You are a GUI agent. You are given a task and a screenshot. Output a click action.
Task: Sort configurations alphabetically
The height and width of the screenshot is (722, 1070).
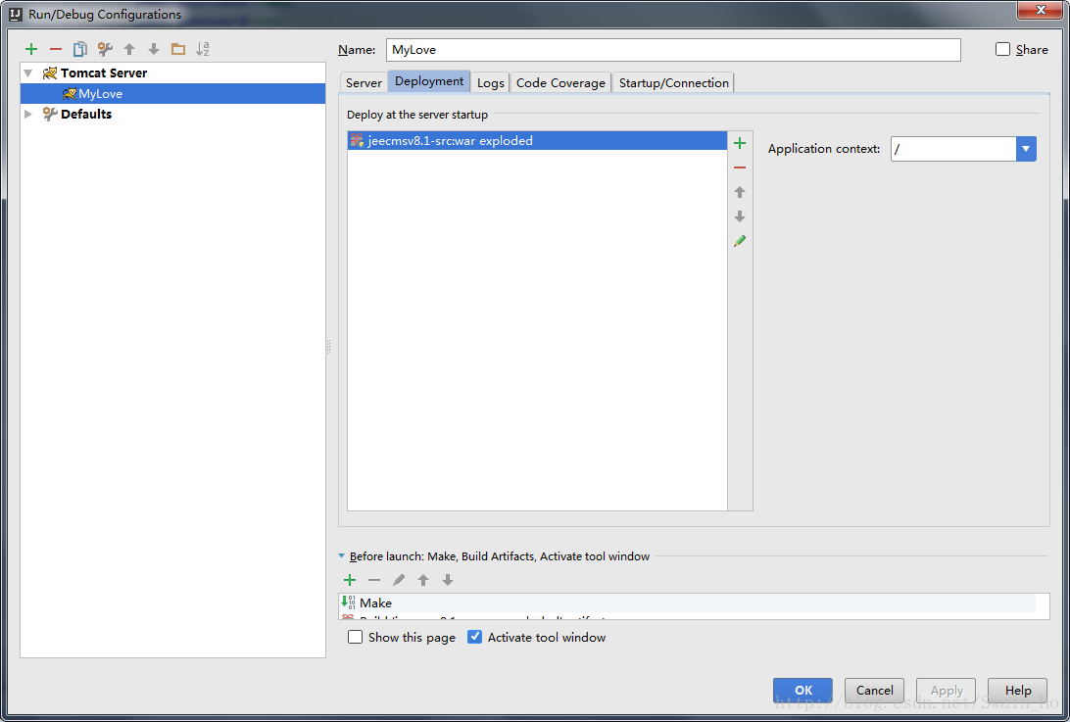click(203, 49)
